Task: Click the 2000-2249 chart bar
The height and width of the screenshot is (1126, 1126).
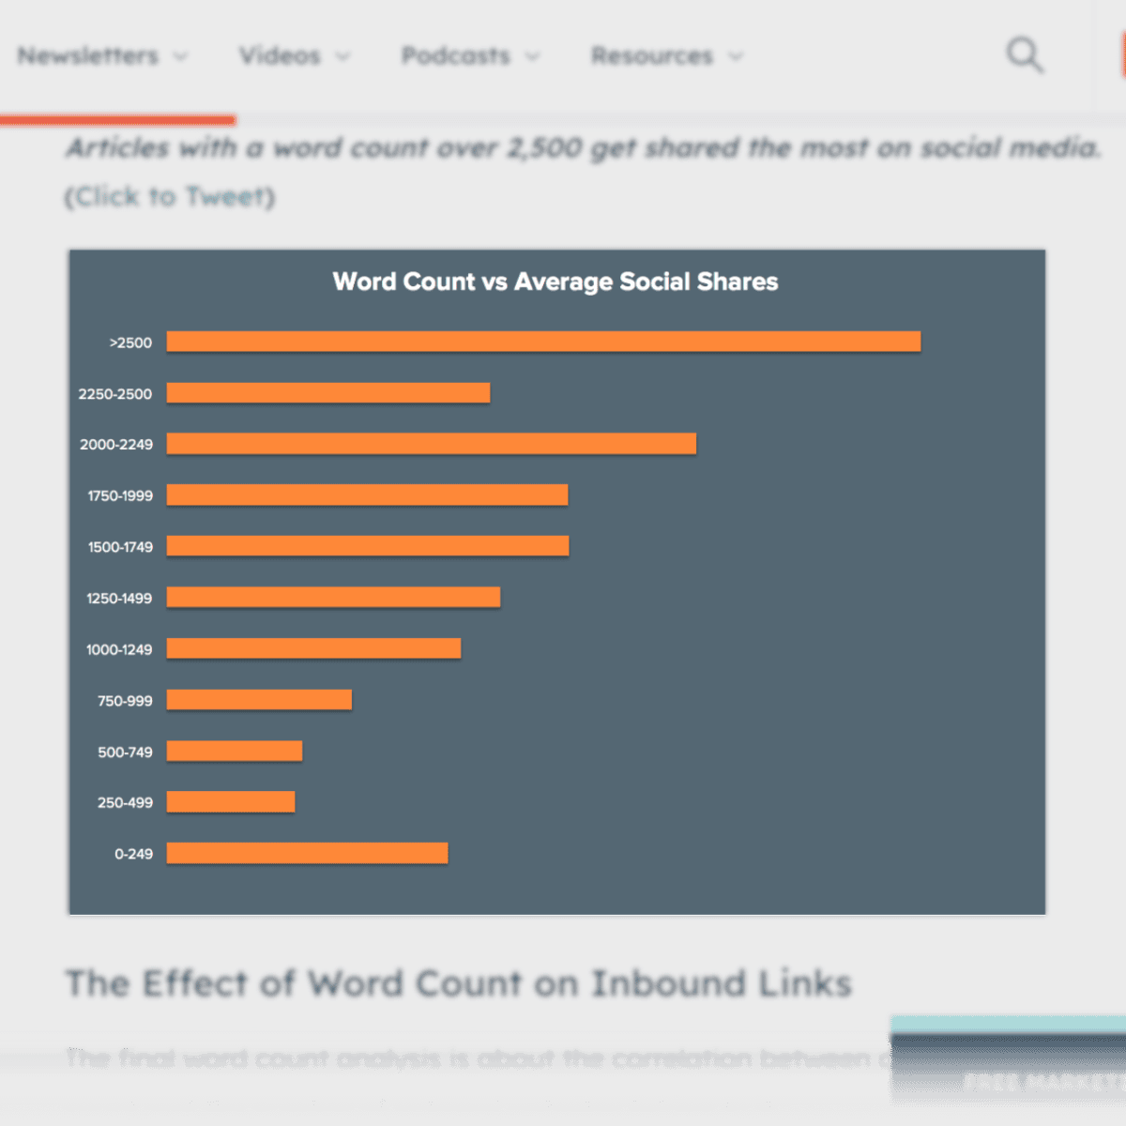Action: [x=431, y=443]
